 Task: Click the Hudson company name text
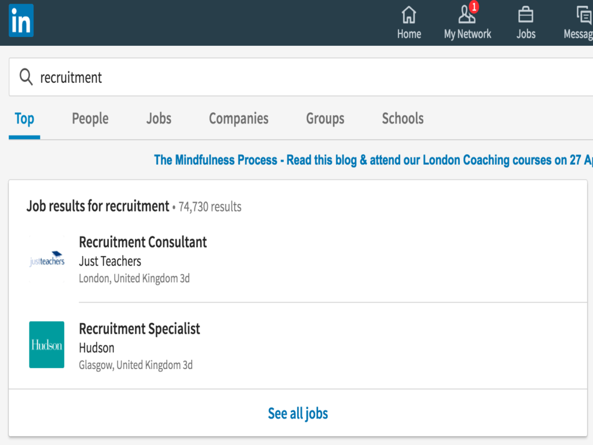click(x=97, y=348)
